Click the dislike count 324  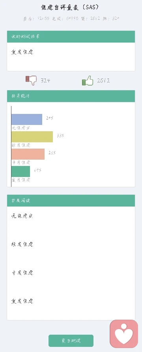coord(46,80)
